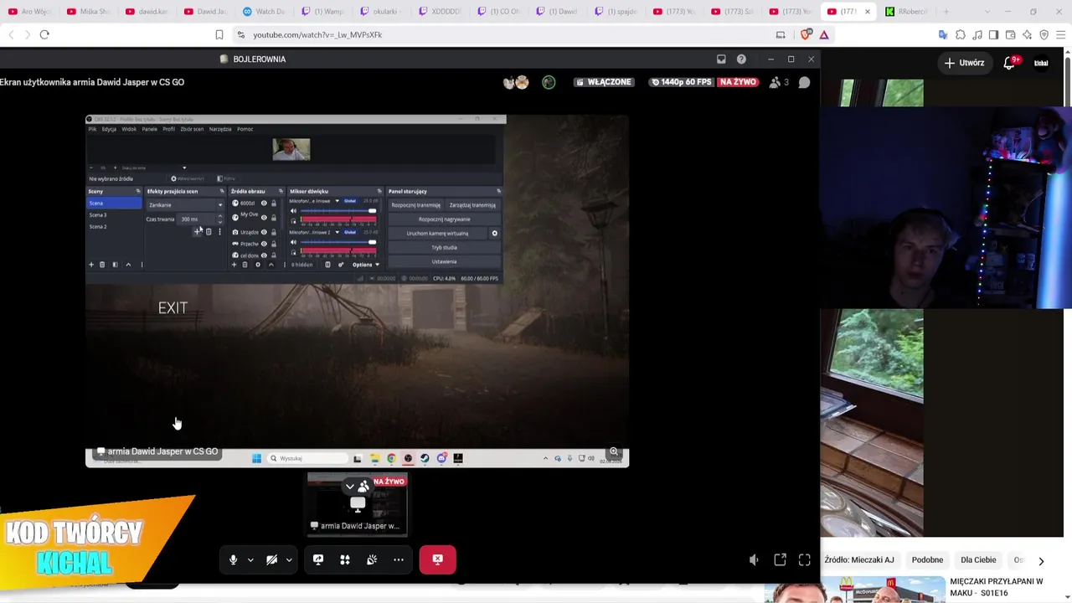
Task: Switch to the Kick RRobercik browser tab
Action: 906,12
